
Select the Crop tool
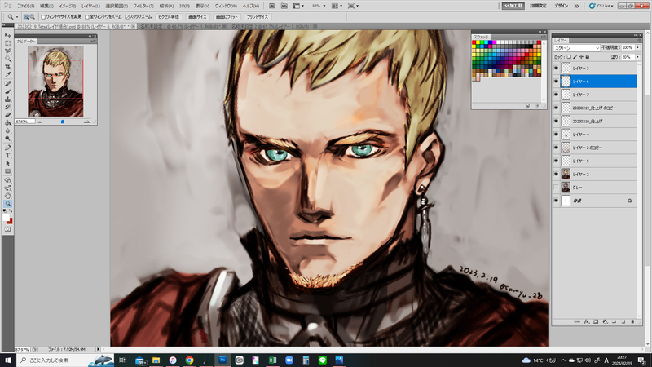pyautogui.click(x=8, y=68)
